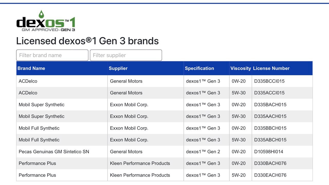Click 0W-20 viscosity in D335BCCI015 row
329x185 pixels.
[x=239, y=81]
